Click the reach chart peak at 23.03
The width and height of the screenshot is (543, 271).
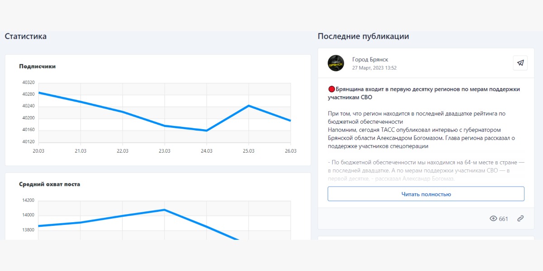[165, 210]
